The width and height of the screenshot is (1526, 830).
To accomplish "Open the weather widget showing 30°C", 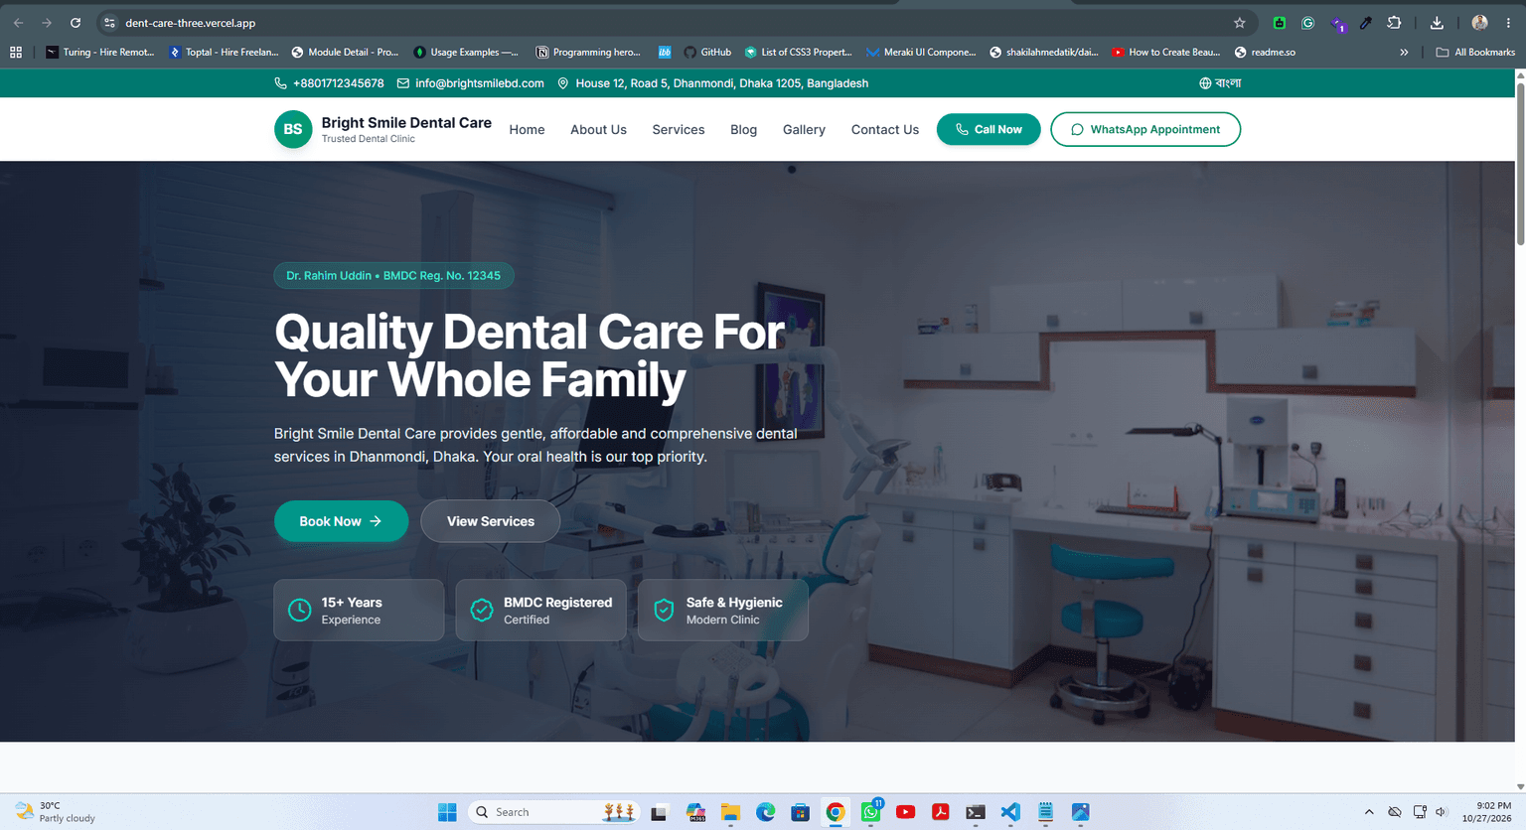I will click(x=56, y=812).
